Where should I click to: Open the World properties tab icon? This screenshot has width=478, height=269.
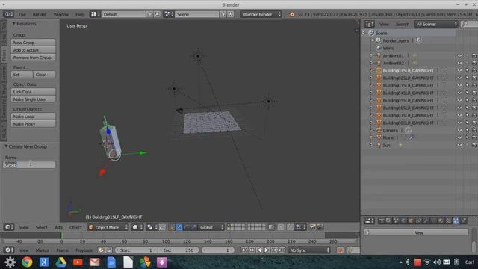pyautogui.click(x=403, y=221)
